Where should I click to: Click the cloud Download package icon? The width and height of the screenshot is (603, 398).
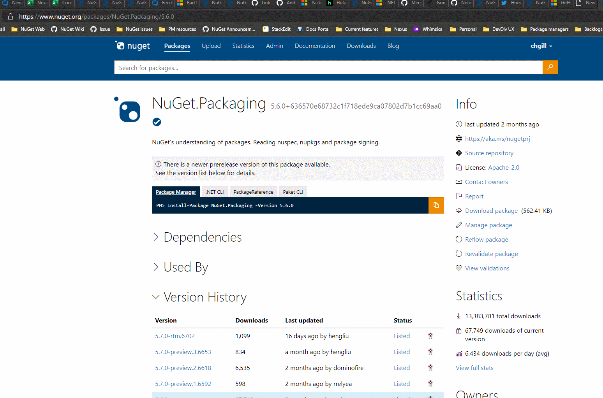[459, 210]
